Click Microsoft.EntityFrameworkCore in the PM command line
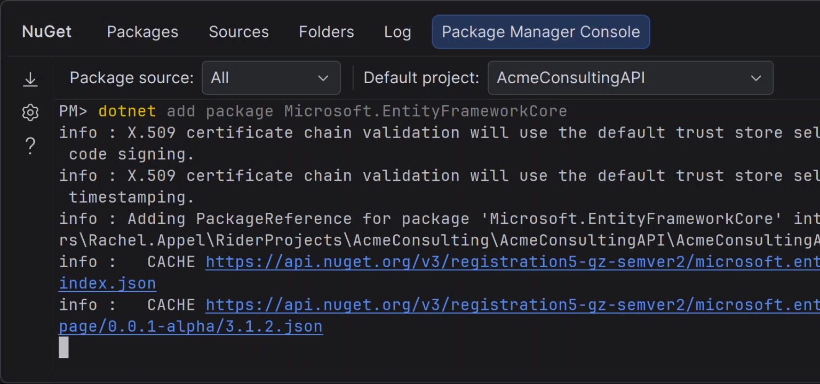 pos(425,111)
